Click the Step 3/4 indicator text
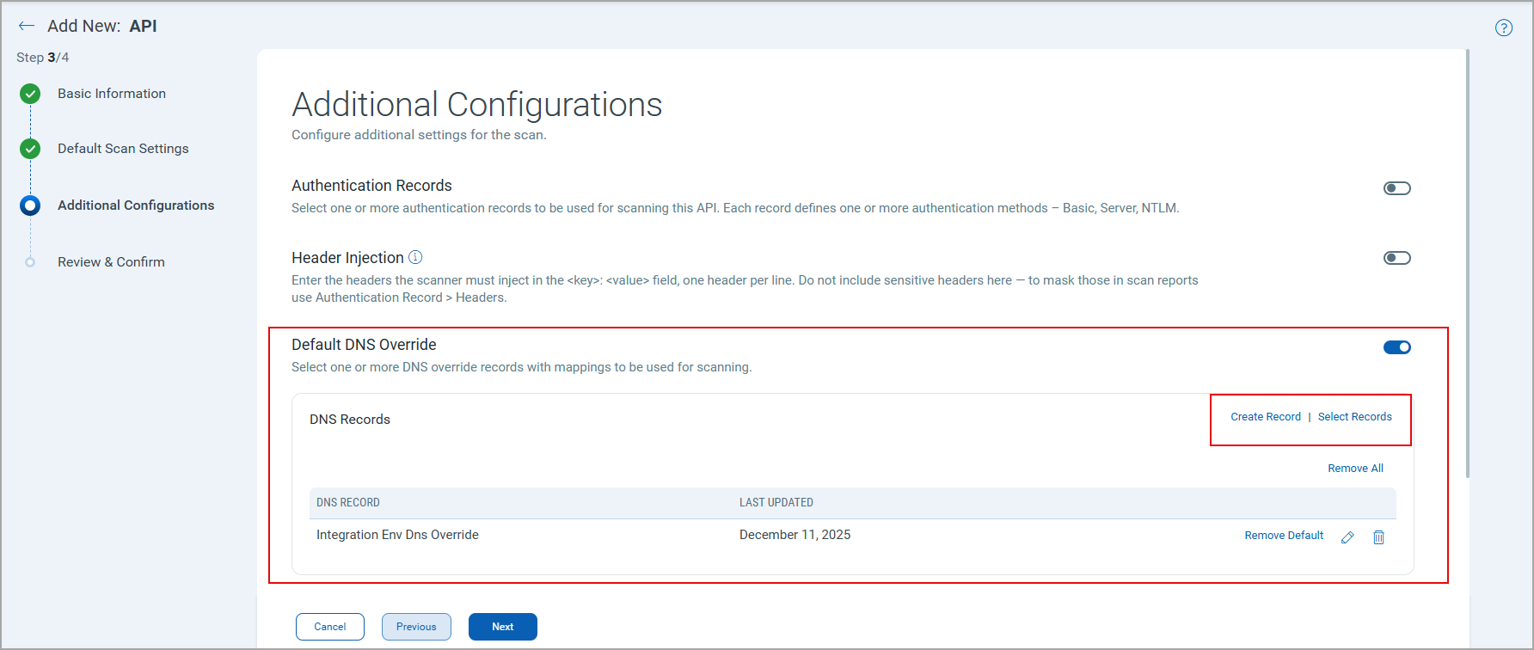This screenshot has width=1534, height=650. (43, 58)
